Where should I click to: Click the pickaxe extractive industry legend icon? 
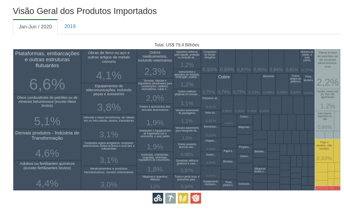(x=170, y=198)
